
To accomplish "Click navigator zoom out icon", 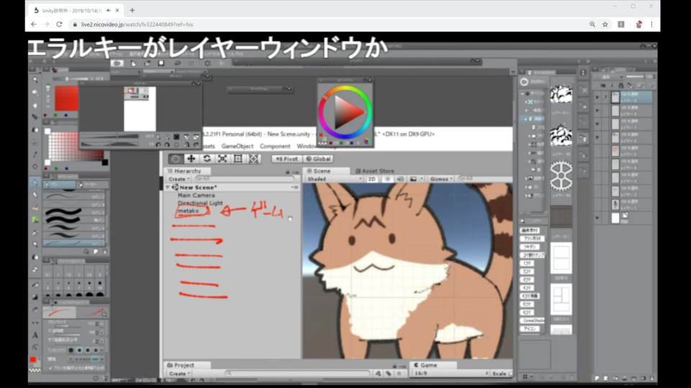I will (x=158, y=137).
